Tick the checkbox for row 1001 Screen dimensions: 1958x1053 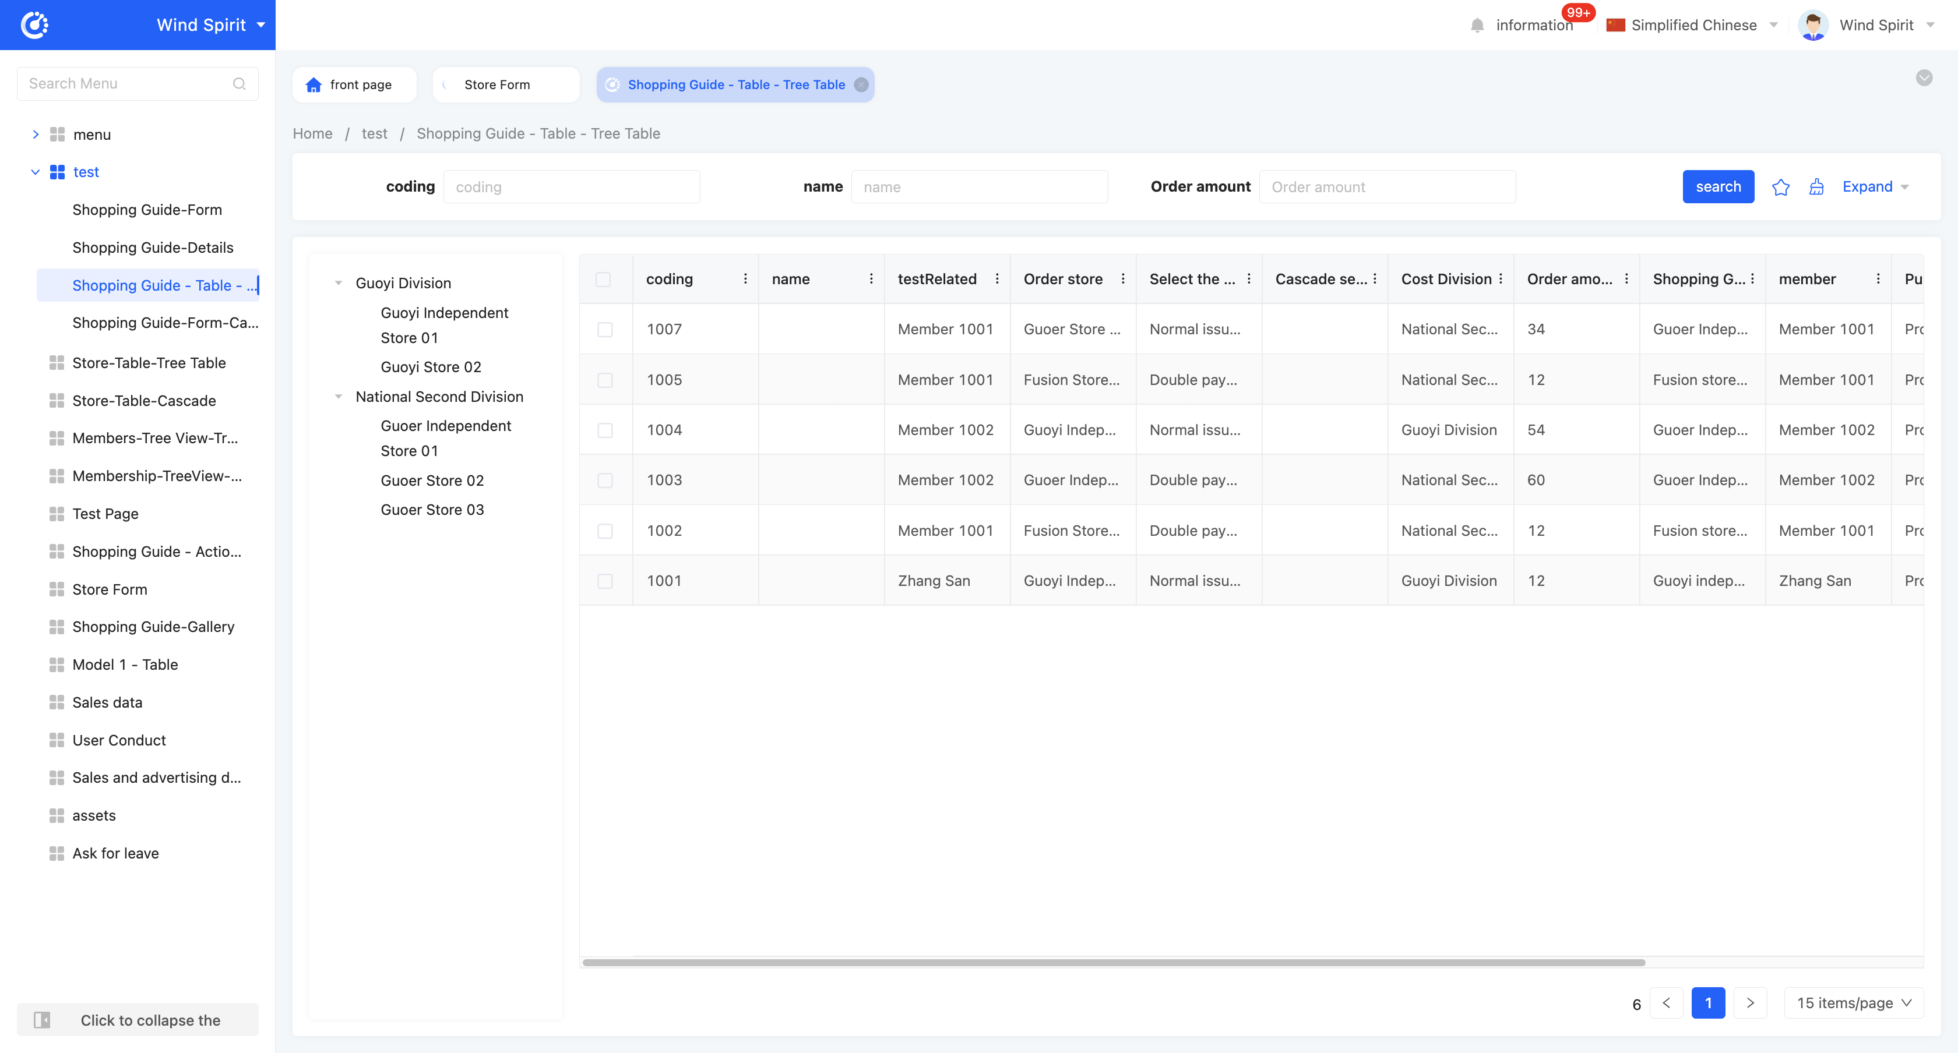605,581
